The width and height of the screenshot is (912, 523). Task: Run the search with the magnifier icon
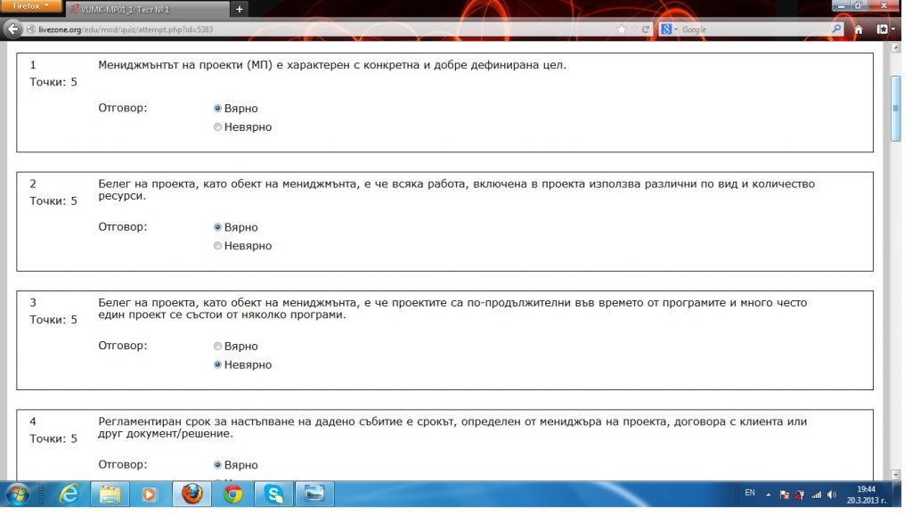[836, 29]
